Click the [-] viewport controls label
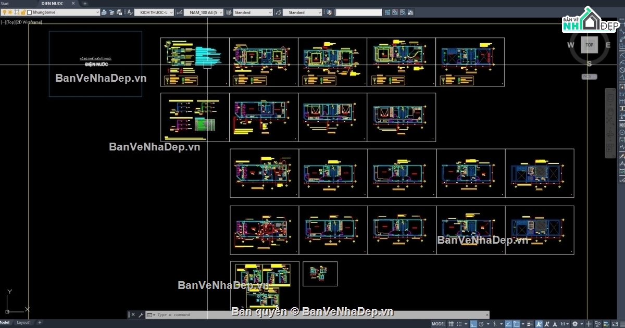The height and width of the screenshot is (328, 625). click(x=3, y=22)
